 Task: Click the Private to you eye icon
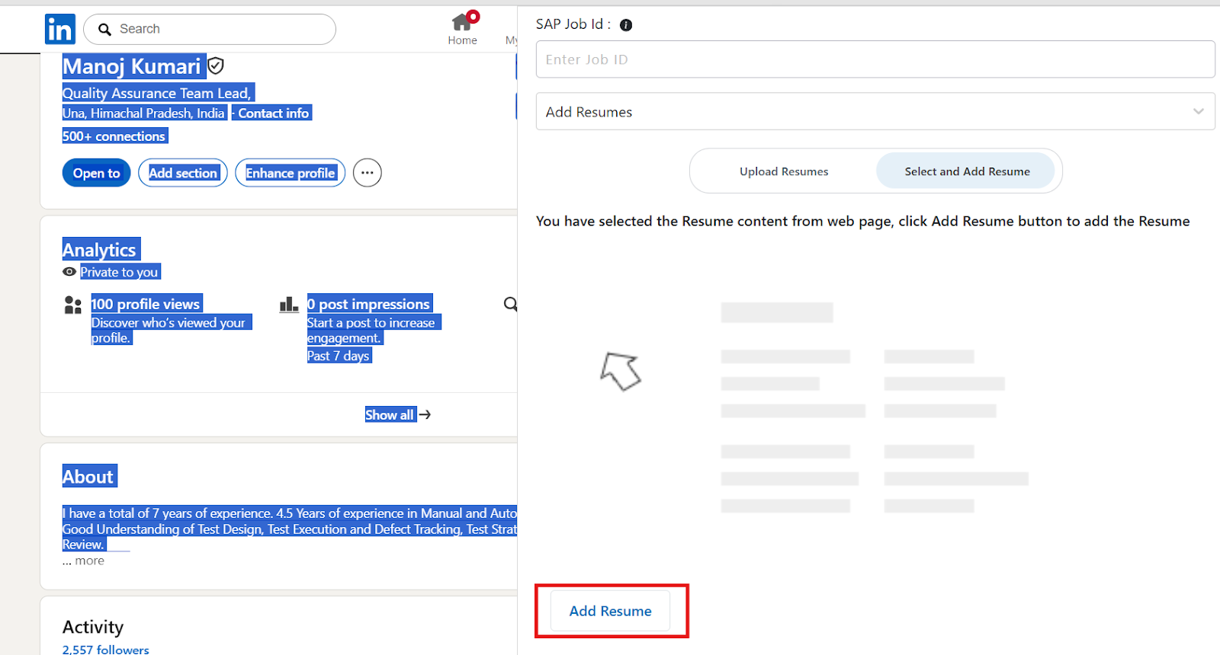click(69, 272)
